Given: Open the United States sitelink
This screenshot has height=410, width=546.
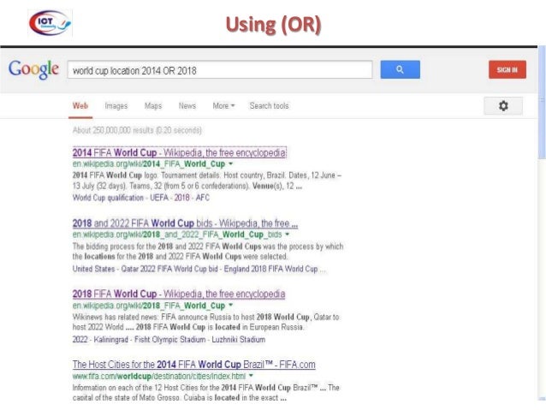Looking at the screenshot, I should [x=93, y=269].
